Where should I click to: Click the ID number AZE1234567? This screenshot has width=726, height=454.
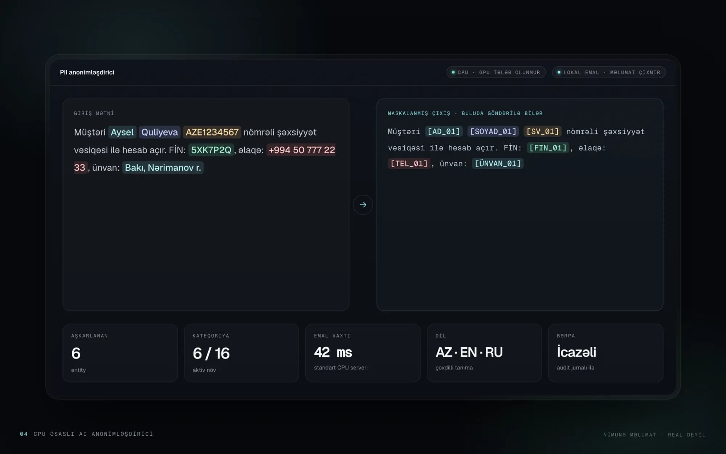click(x=212, y=132)
